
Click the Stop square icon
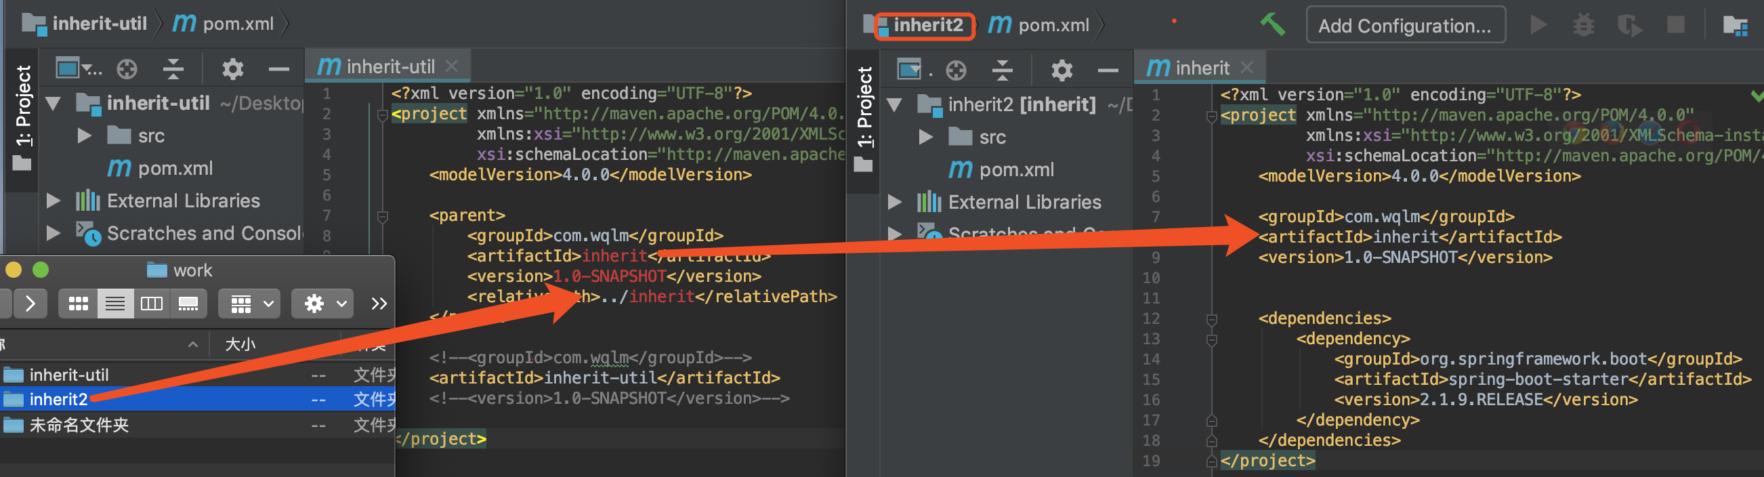click(x=1675, y=25)
